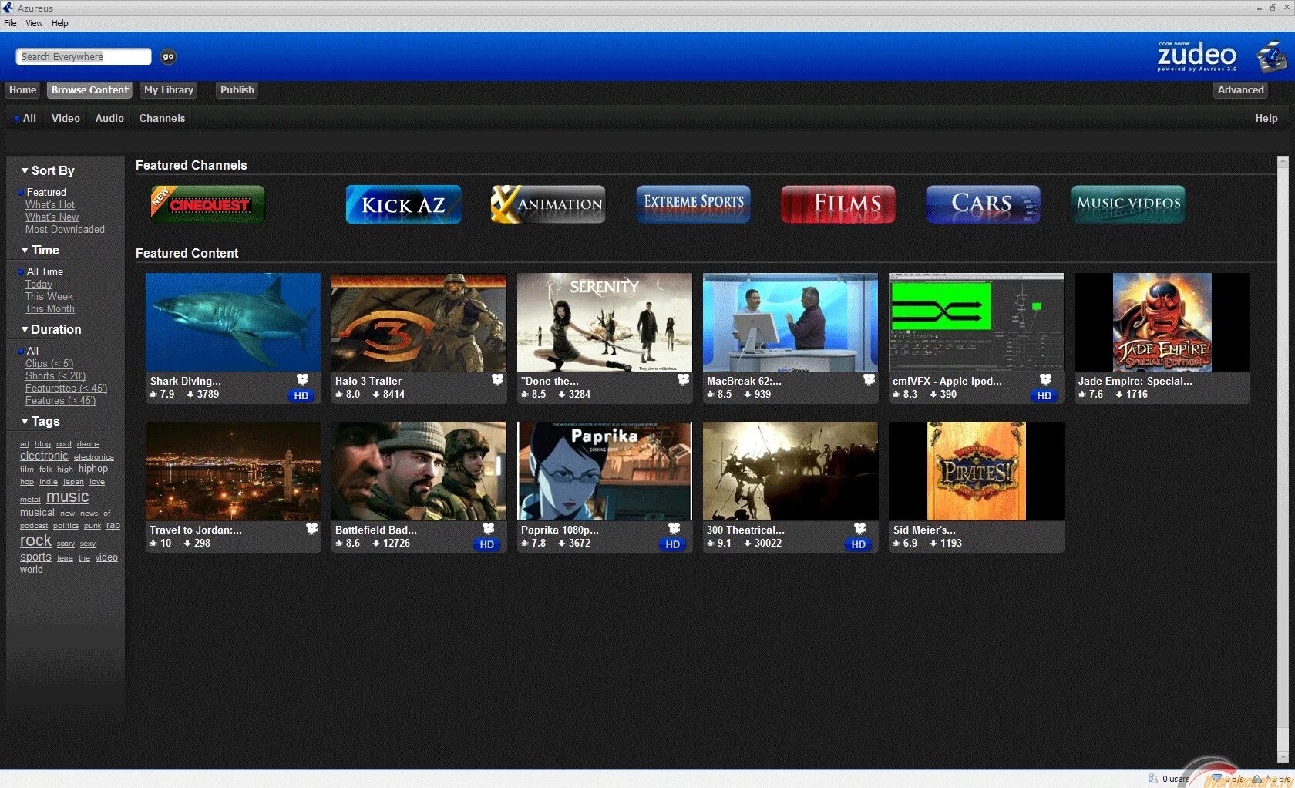This screenshot has width=1295, height=788.
Task: Filter duration to Features (> 45')
Action: [60, 400]
